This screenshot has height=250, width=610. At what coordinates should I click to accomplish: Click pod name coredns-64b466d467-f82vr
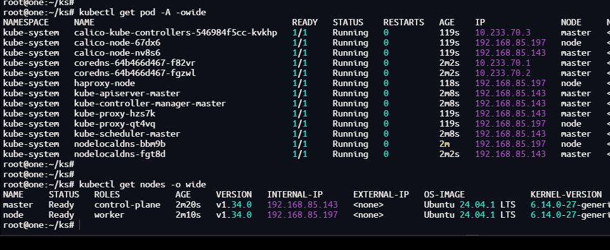(x=134, y=63)
